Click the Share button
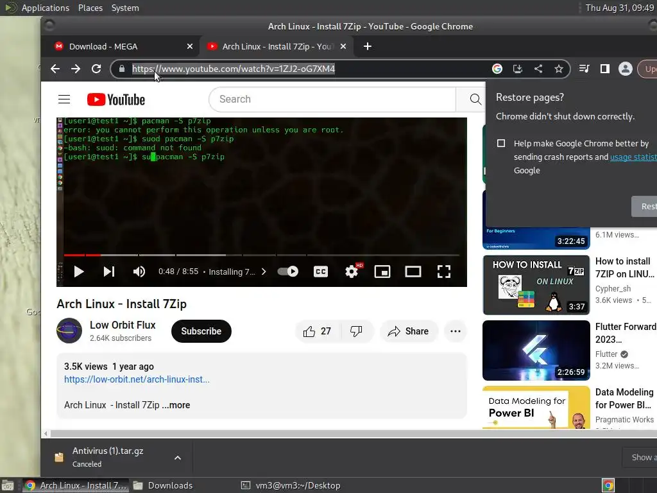This screenshot has width=657, height=493. [x=409, y=331]
